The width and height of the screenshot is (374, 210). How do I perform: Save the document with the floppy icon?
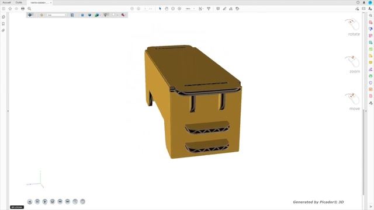[4, 9]
